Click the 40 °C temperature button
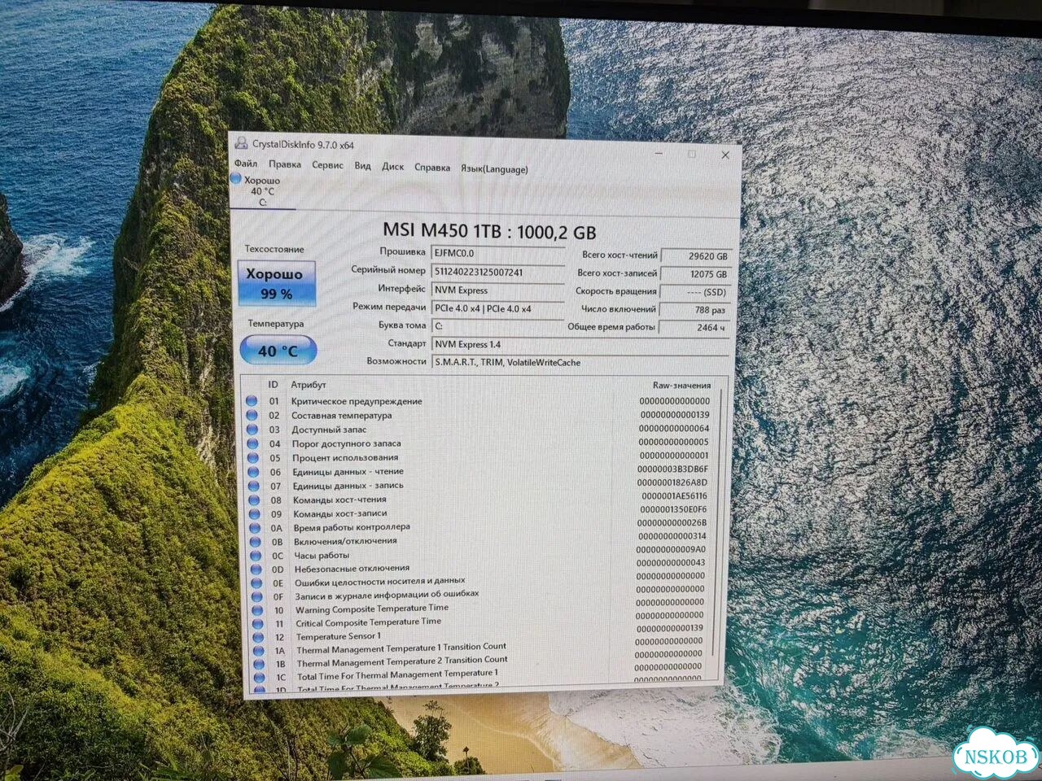The image size is (1042, 781). point(278,351)
